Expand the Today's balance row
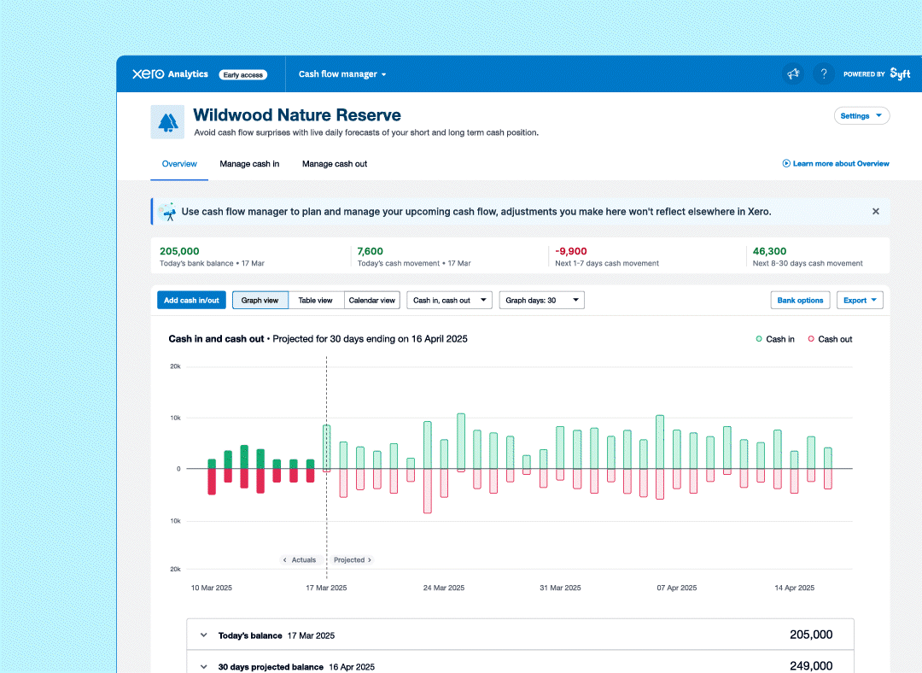The height and width of the screenshot is (673, 922). click(x=204, y=635)
